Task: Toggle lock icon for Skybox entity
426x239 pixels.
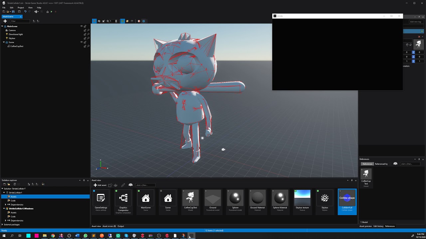Action: [85, 38]
